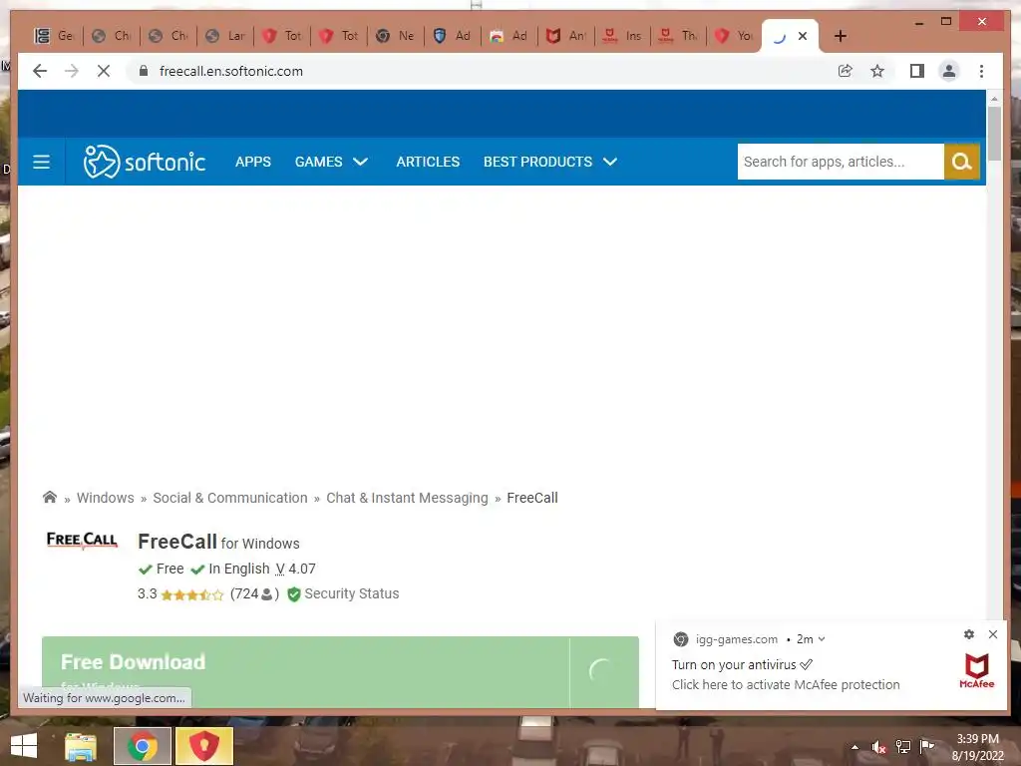Open the Windows Start menu

24,746
